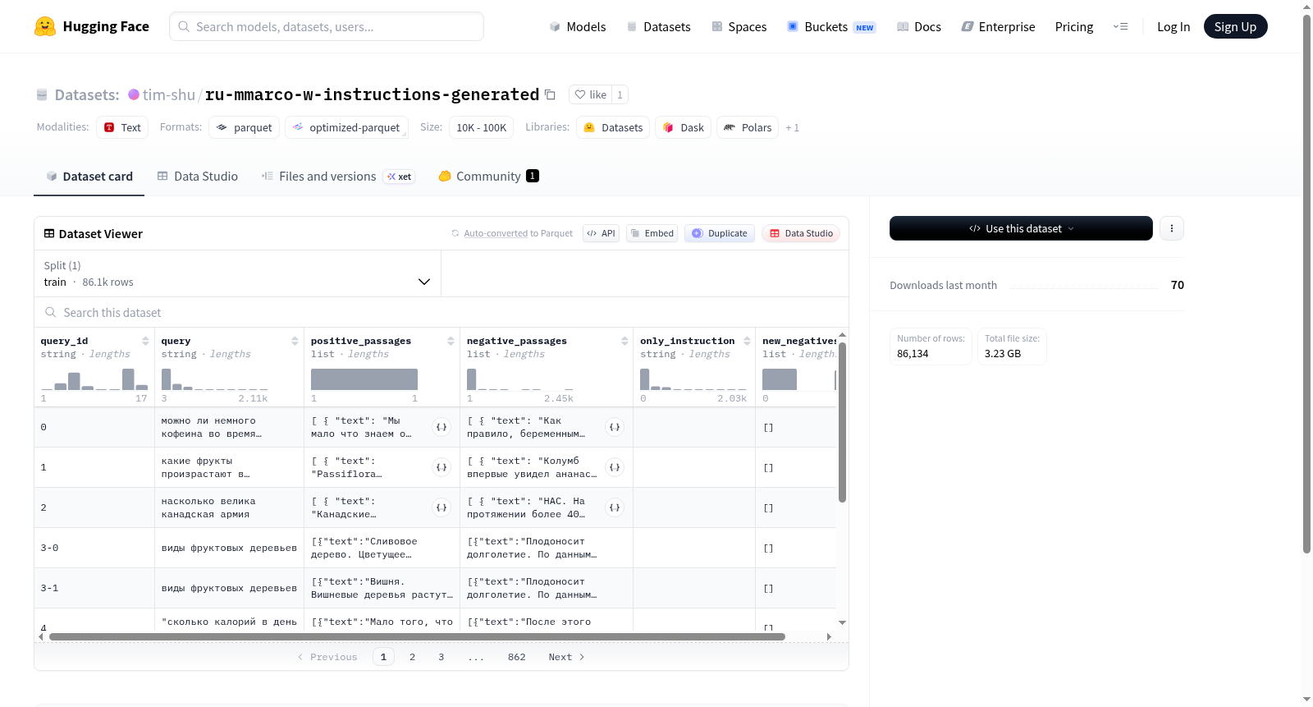Open expanded JSON for row 1 negative_passages
The height and width of the screenshot is (707, 1313).
click(615, 467)
